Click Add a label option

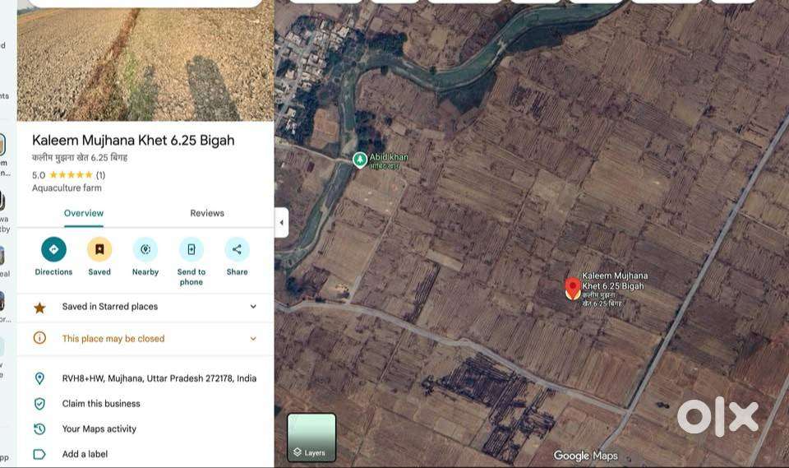[85, 454]
